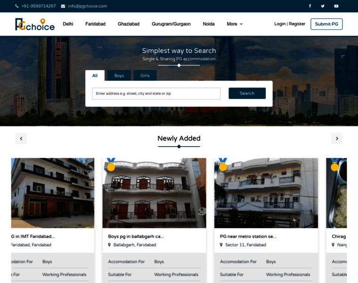
Task: Click the Login link
Action: (280, 24)
